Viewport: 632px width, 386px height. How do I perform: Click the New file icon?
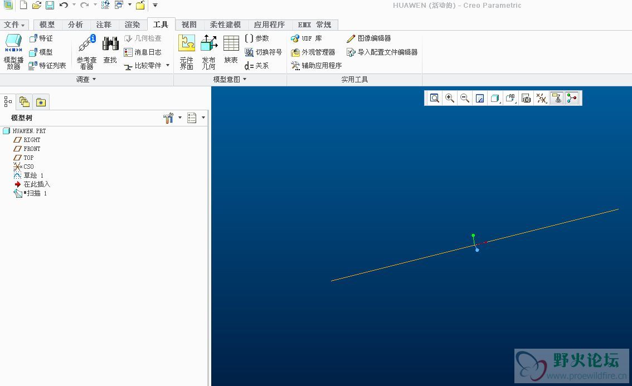23,5
